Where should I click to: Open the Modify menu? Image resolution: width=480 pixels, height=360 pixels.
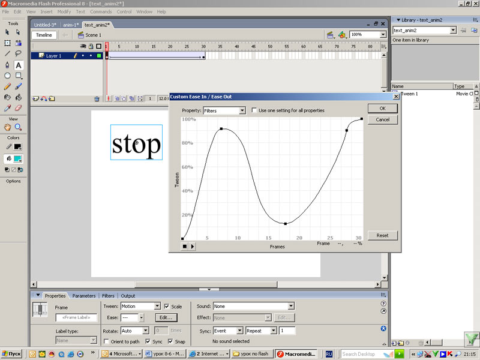click(x=64, y=11)
